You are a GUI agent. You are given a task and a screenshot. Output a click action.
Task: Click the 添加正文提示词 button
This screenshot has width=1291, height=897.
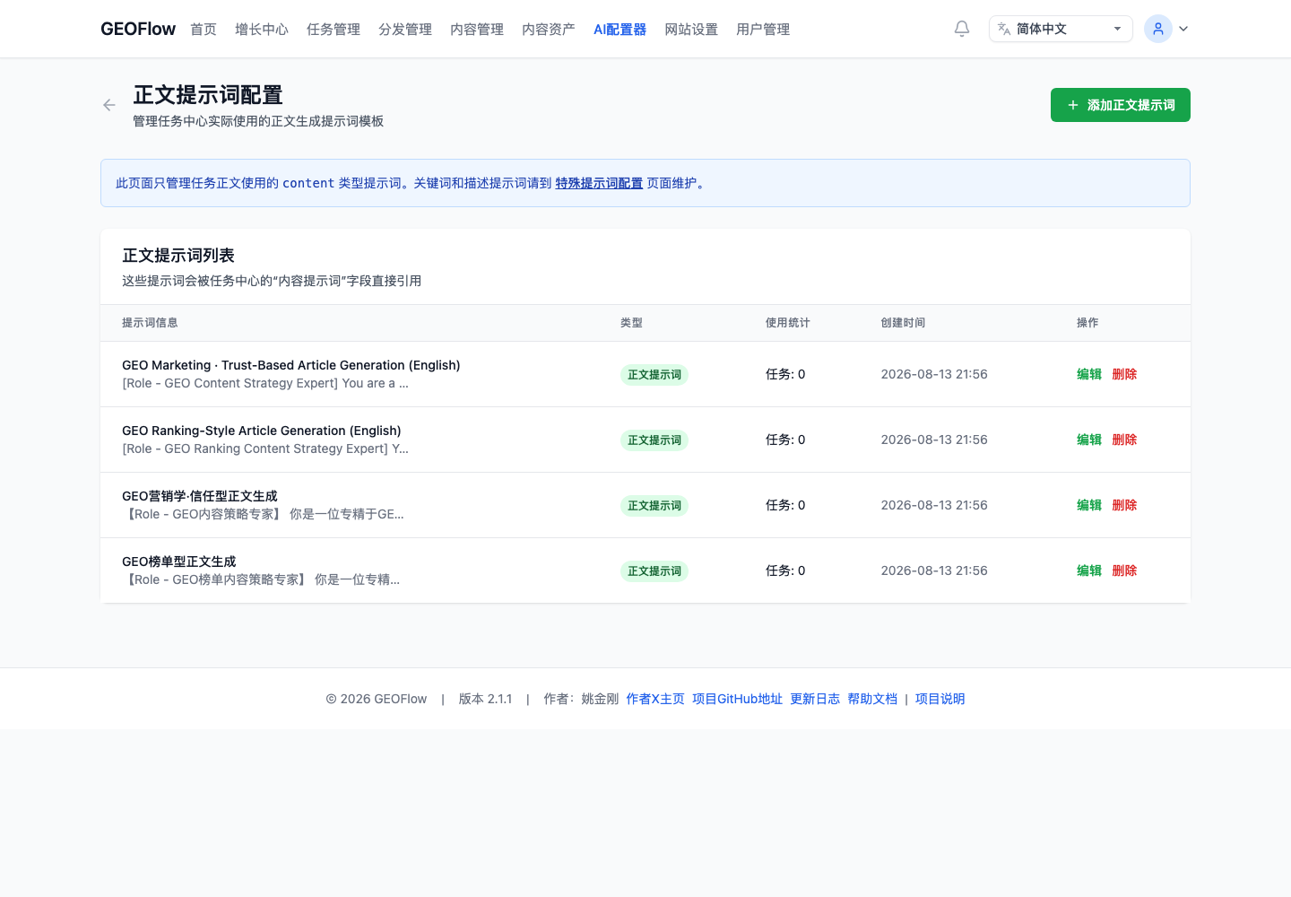tap(1121, 105)
